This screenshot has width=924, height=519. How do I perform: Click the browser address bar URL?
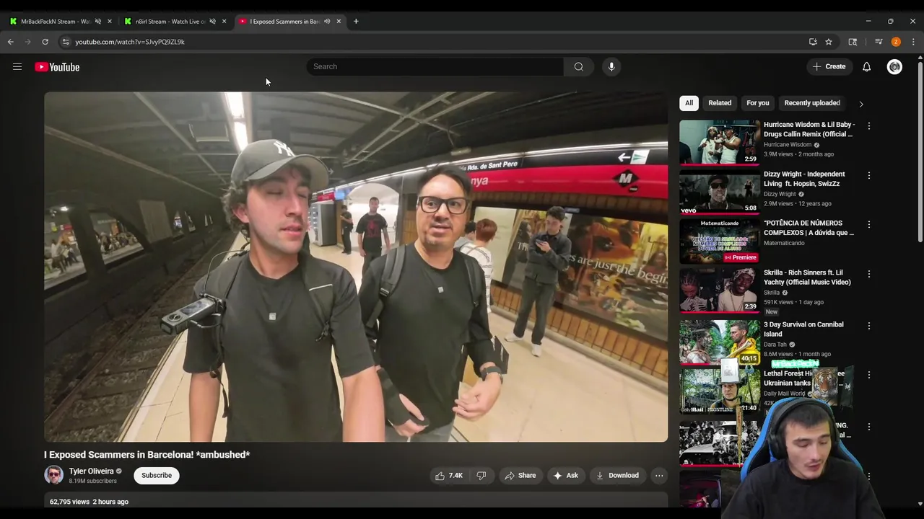pyautogui.click(x=130, y=42)
